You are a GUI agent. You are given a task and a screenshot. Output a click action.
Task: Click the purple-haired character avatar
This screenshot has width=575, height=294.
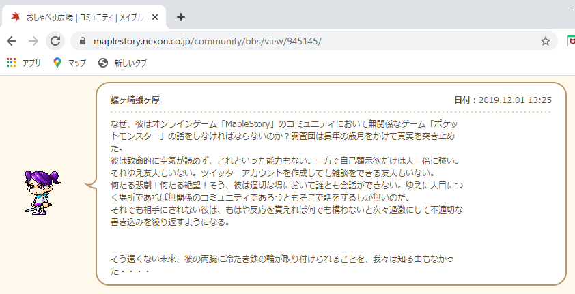[42, 192]
